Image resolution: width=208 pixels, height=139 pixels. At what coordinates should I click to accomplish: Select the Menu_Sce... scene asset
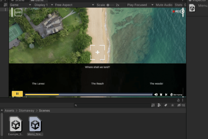[35, 126]
